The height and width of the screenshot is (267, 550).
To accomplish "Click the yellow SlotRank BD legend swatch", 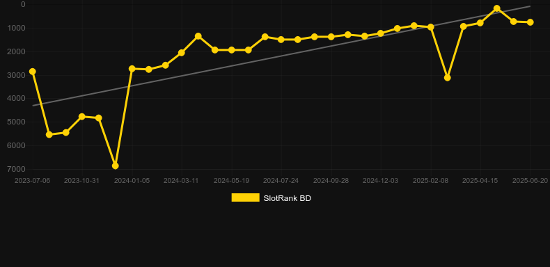I will [x=245, y=197].
